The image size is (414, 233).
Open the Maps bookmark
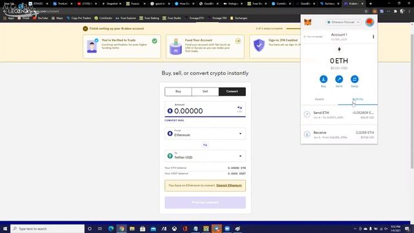(58, 18)
